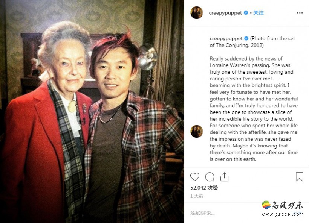Open creepypuppet username in the caption
The height and width of the screenshot is (223, 309).
click(226, 38)
